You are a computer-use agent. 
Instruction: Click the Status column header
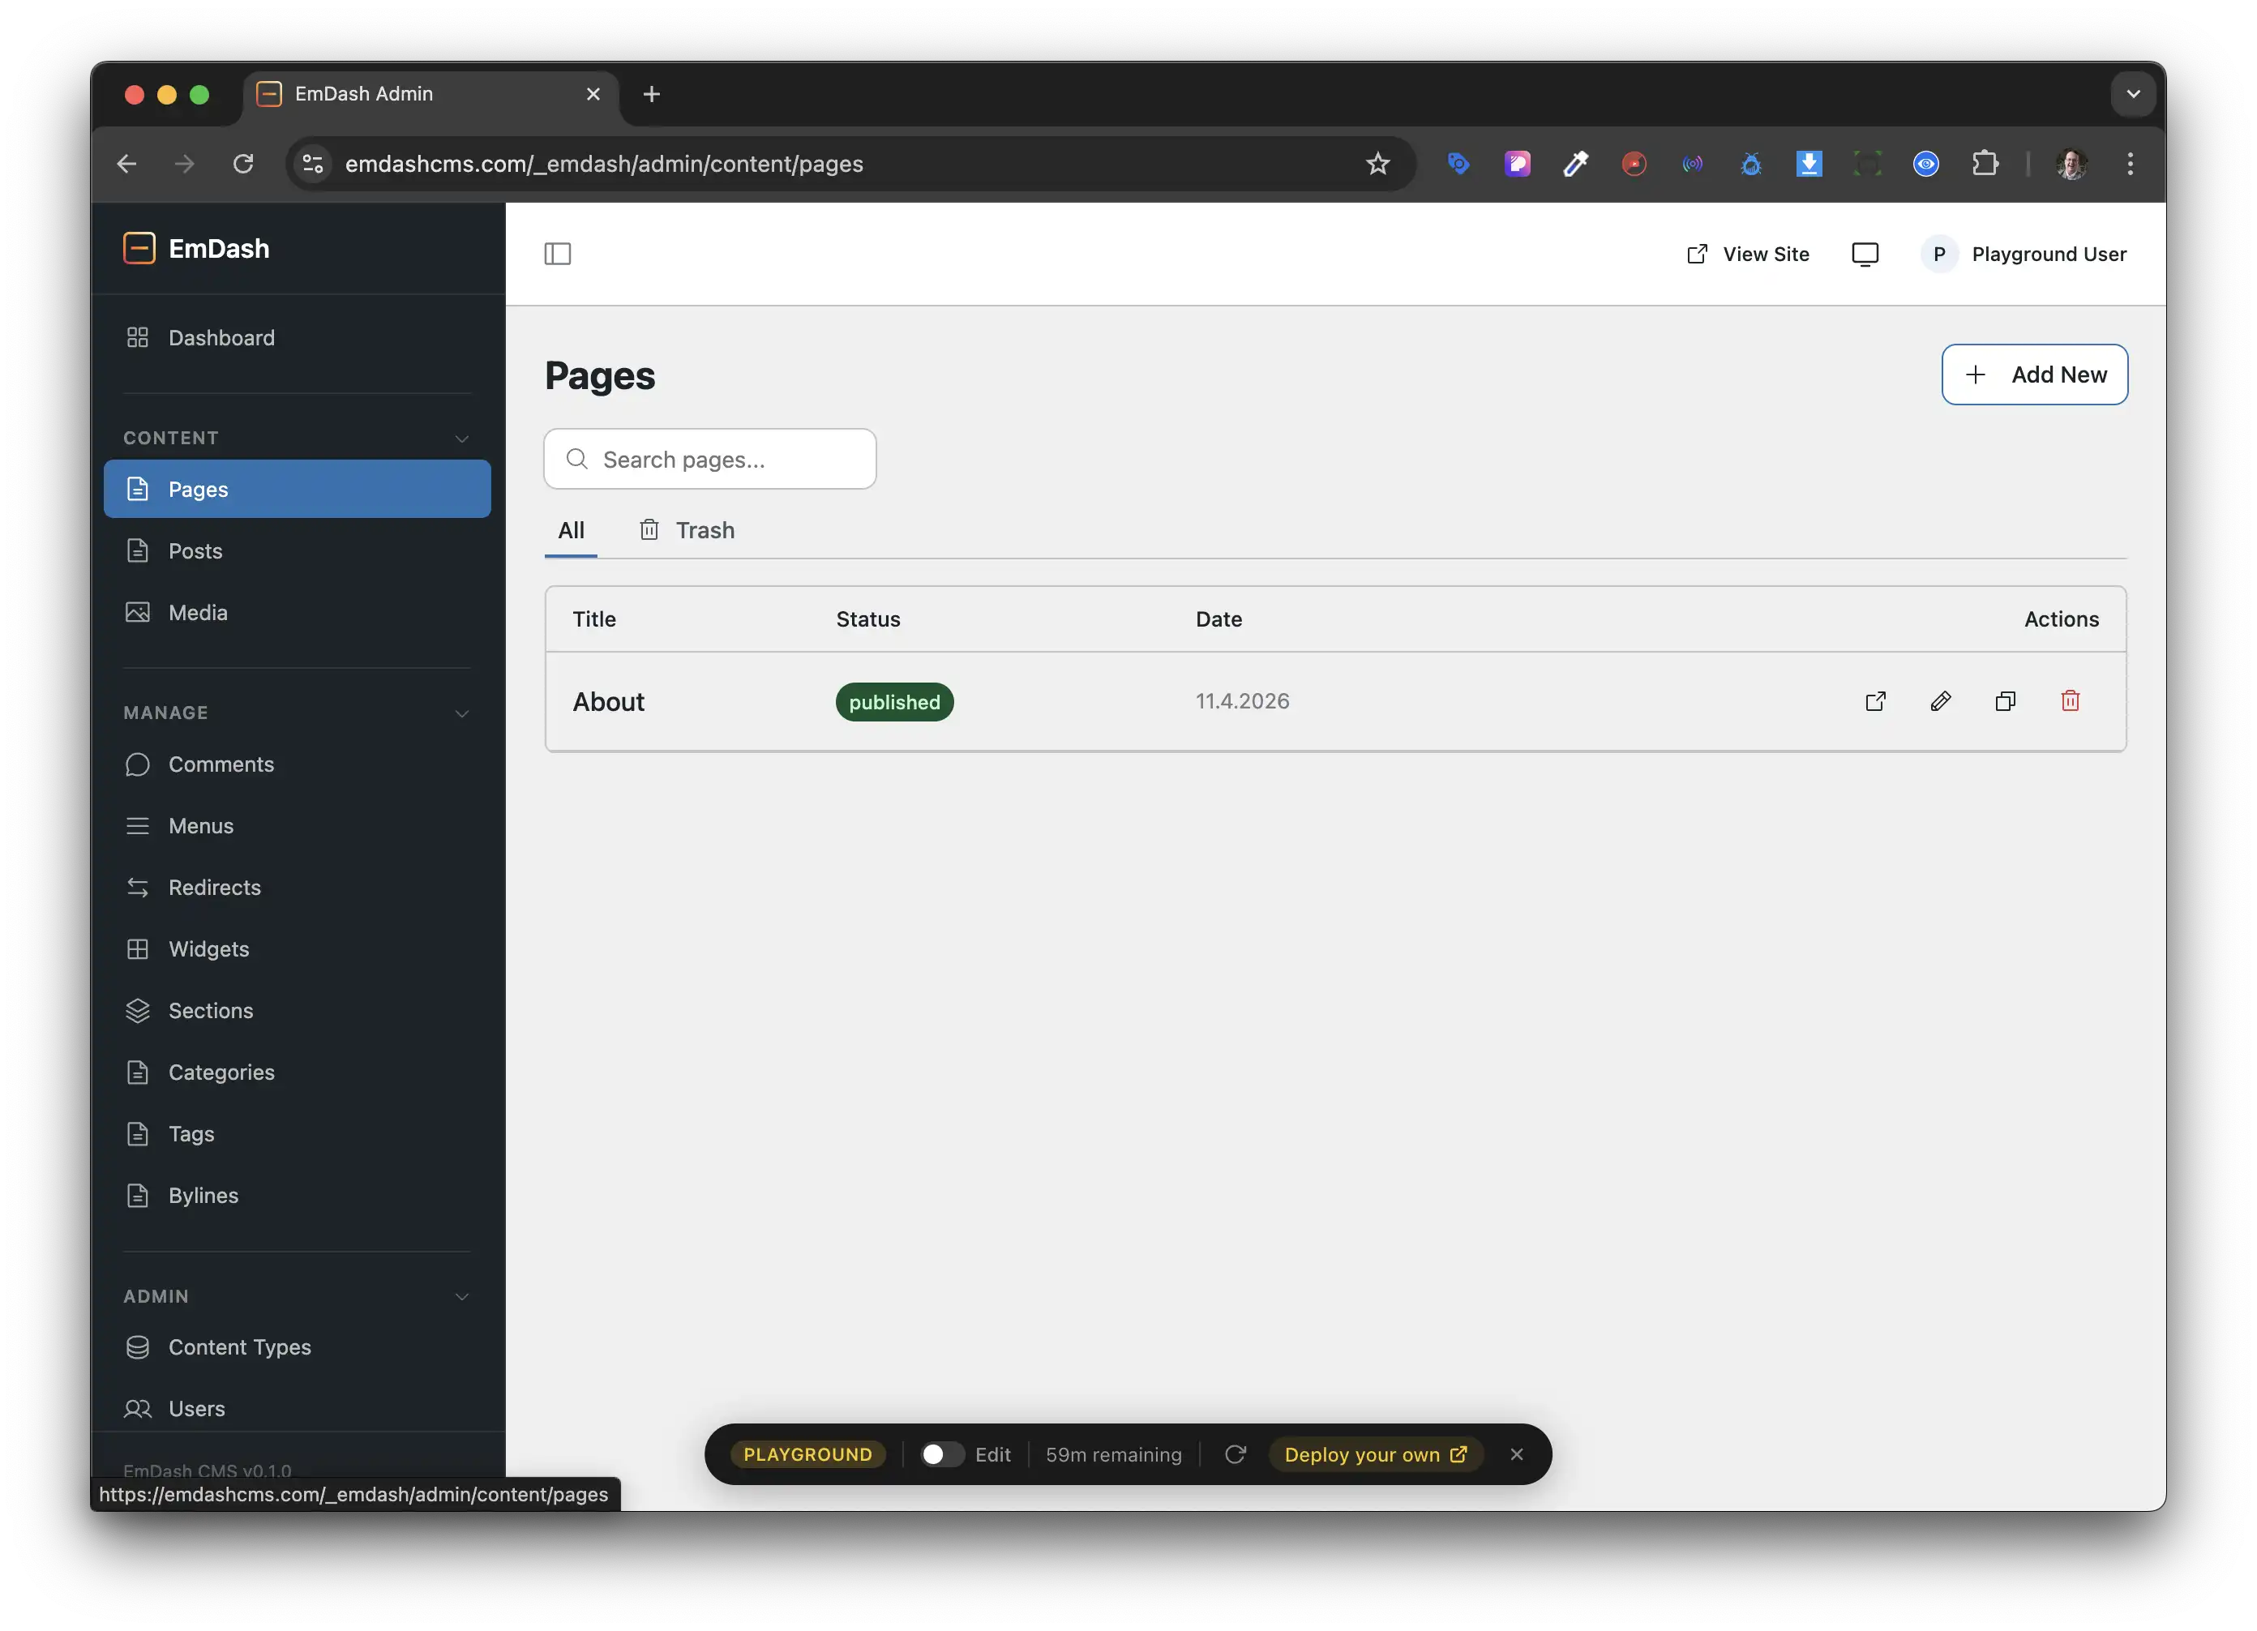click(867, 619)
